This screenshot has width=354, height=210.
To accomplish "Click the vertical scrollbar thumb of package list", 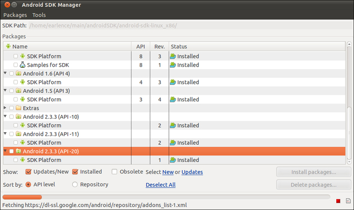I will [x=349, y=133].
